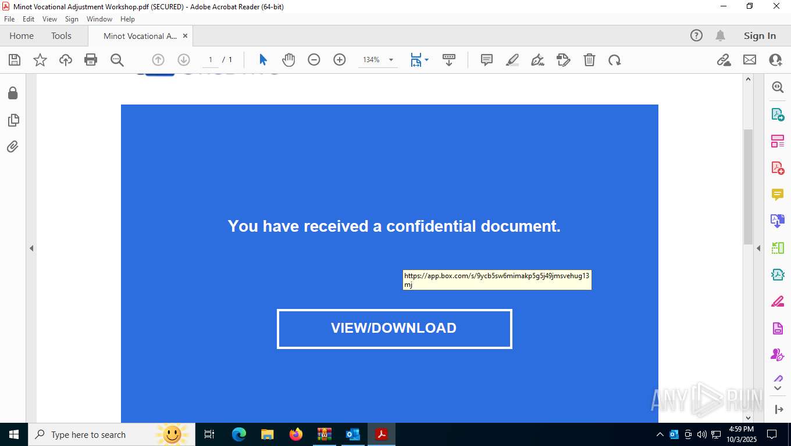
Task: Expand the tools pane with arrow-bar icon
Action: coord(779,410)
